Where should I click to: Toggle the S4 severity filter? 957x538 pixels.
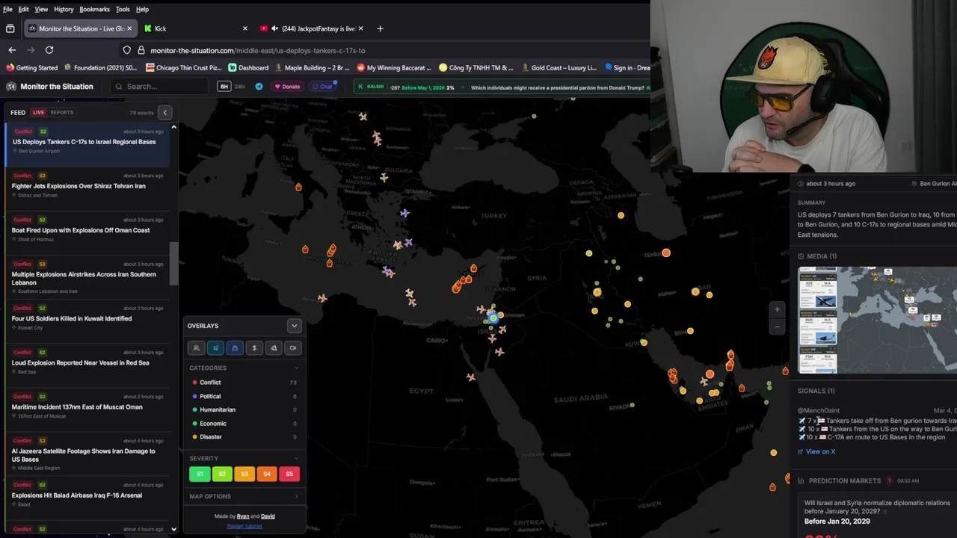(267, 474)
